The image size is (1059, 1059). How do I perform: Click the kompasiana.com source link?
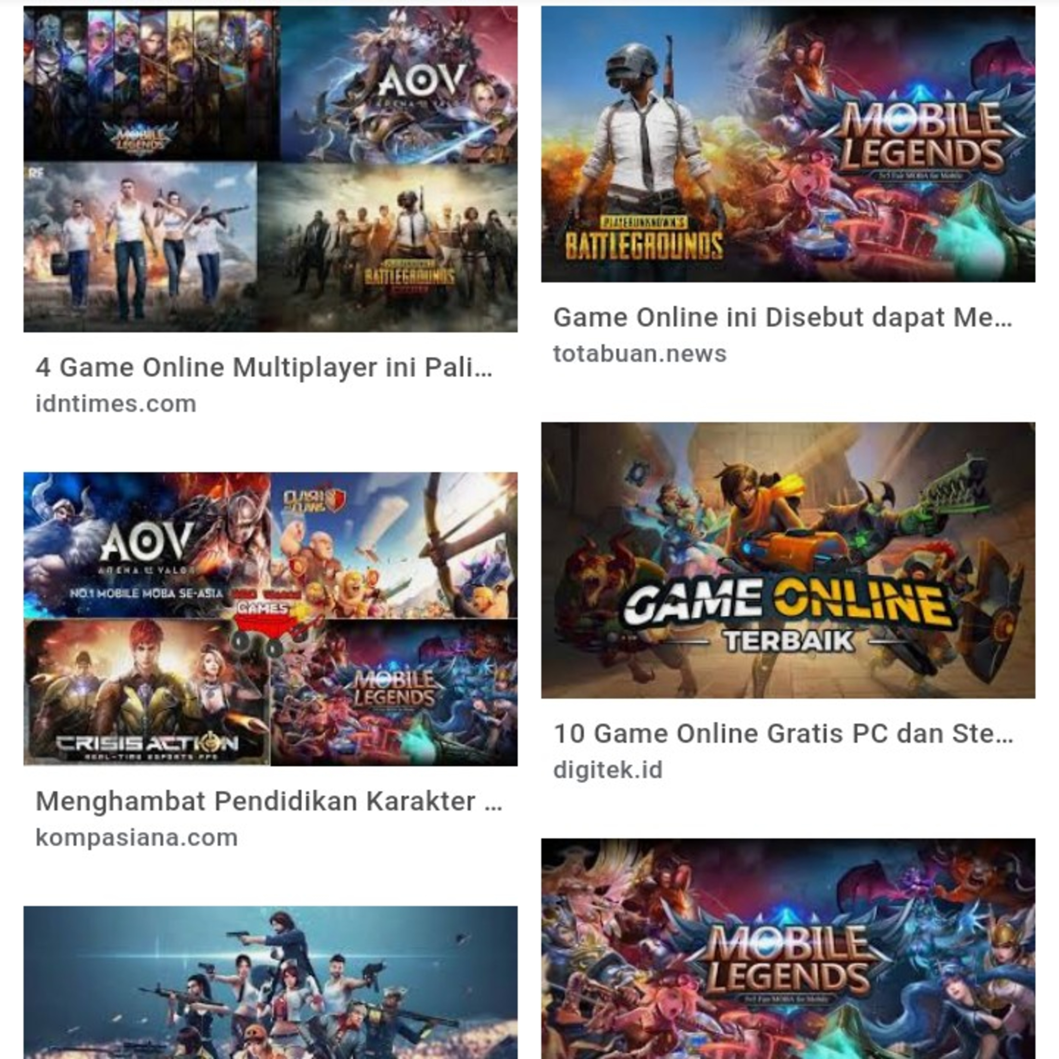coord(137,838)
